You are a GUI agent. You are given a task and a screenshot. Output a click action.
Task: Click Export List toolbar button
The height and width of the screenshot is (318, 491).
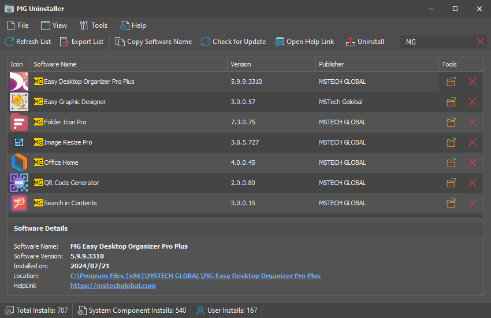coord(81,42)
